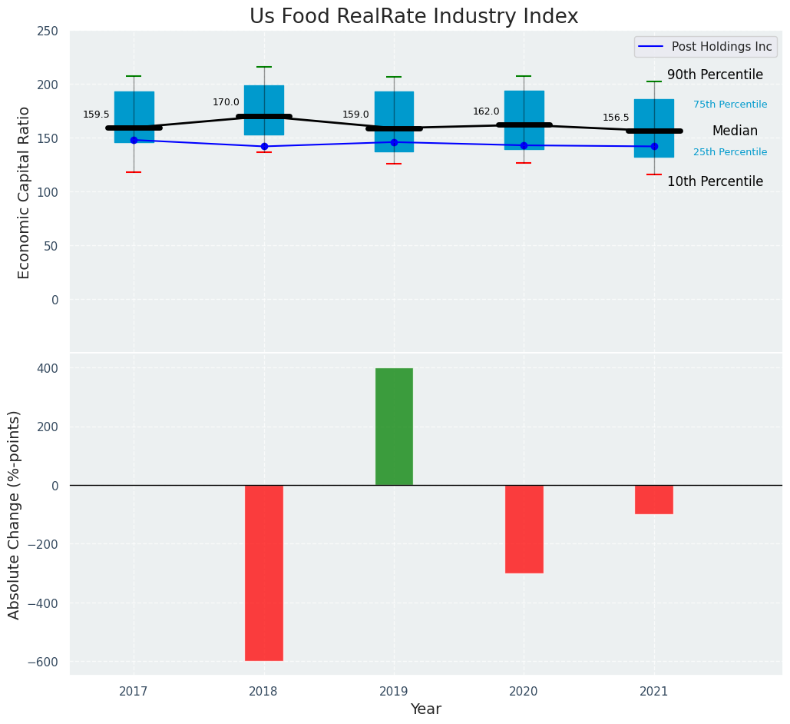This screenshot has height=724, width=790.
Task: Click the large red 2018 bar
Action: 263,573
